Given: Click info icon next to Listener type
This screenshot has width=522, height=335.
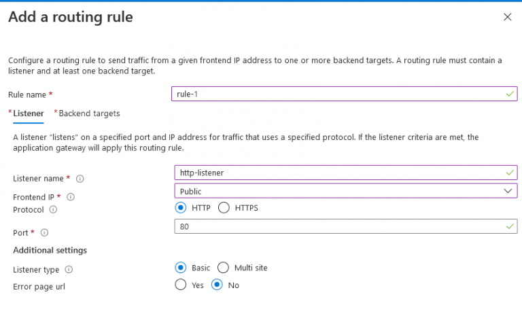Looking at the screenshot, I should point(69,270).
